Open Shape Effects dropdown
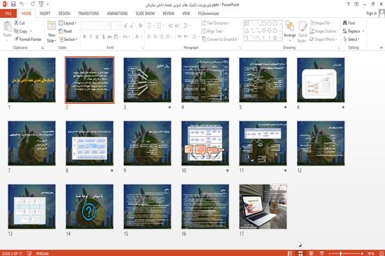This screenshot has height=256, width=385. tap(323, 39)
